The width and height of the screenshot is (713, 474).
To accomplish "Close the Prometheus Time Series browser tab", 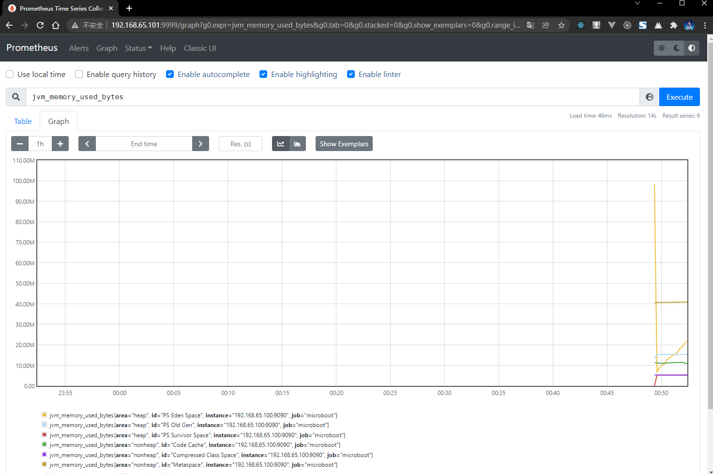I will pos(111,8).
